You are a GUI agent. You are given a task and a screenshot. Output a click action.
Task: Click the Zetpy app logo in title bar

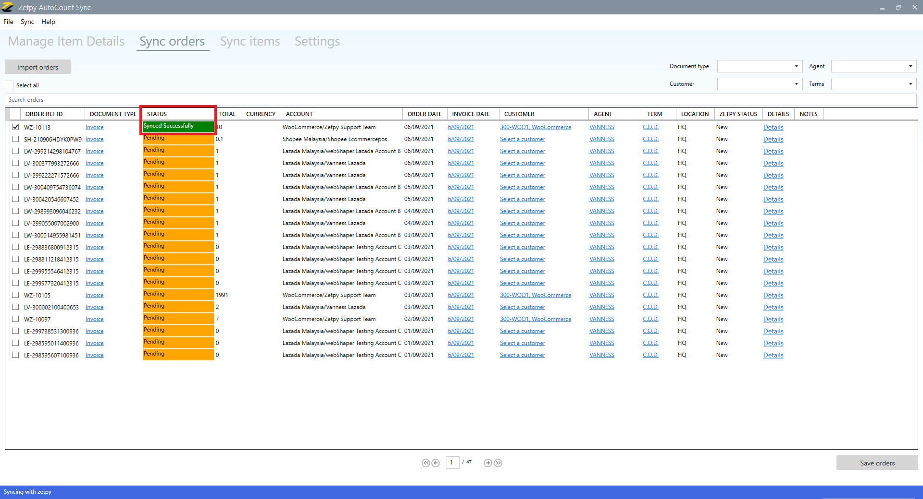8,7
